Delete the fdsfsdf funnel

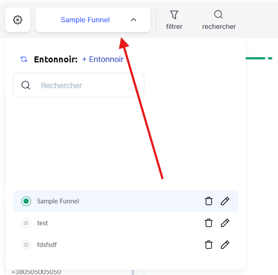209,245
